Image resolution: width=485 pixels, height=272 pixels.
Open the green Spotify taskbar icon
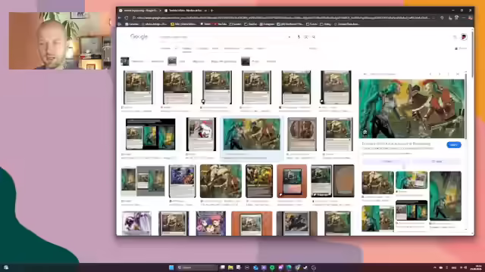click(272, 267)
